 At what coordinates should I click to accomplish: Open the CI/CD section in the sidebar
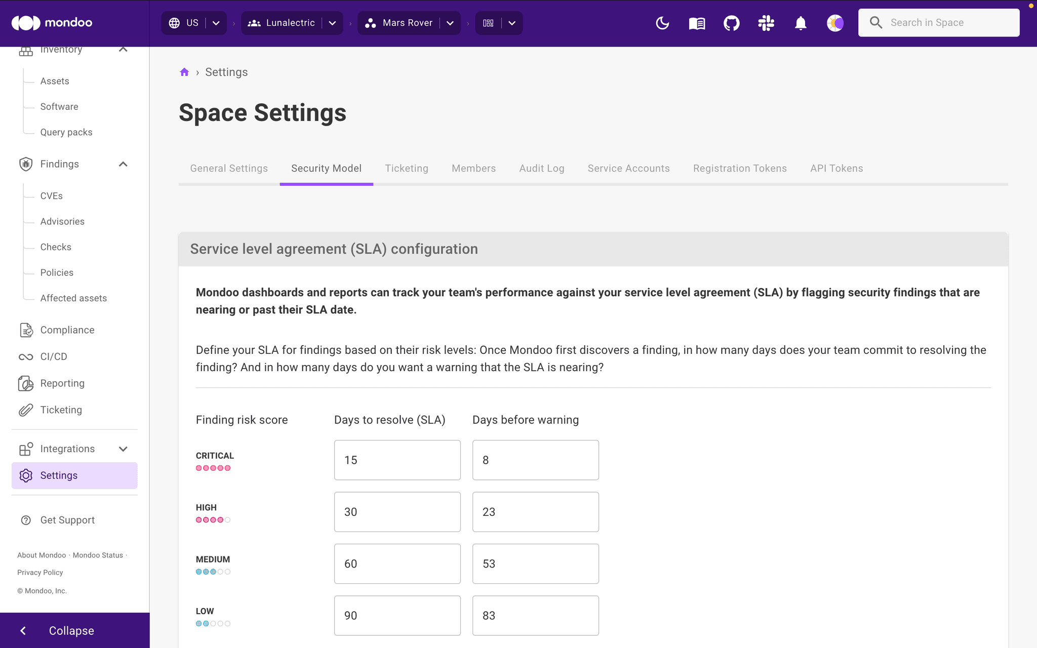point(54,356)
